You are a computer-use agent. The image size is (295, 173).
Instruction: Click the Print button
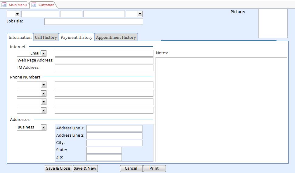point(154,168)
